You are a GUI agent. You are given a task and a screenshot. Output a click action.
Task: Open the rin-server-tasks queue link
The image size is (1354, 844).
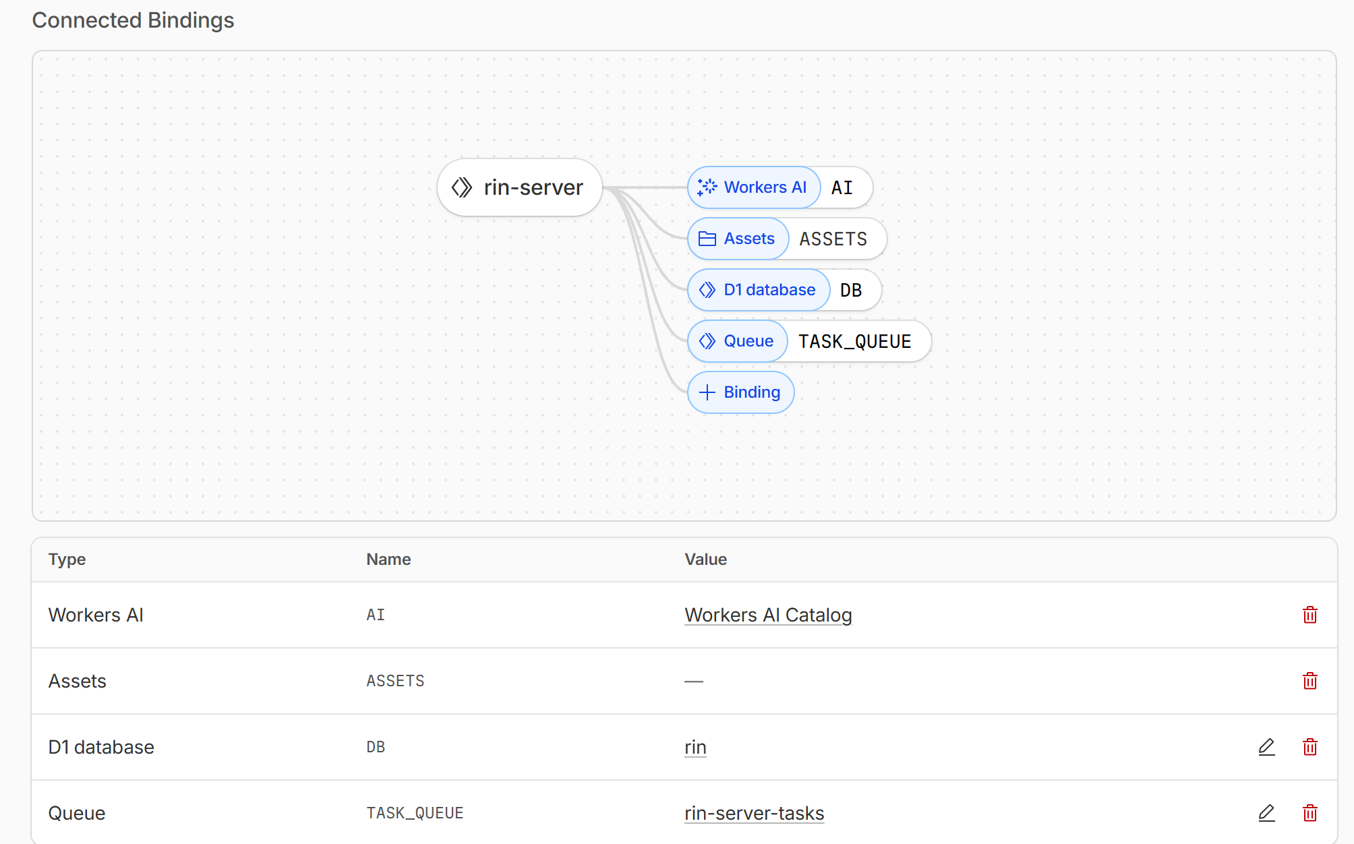pyautogui.click(x=754, y=813)
